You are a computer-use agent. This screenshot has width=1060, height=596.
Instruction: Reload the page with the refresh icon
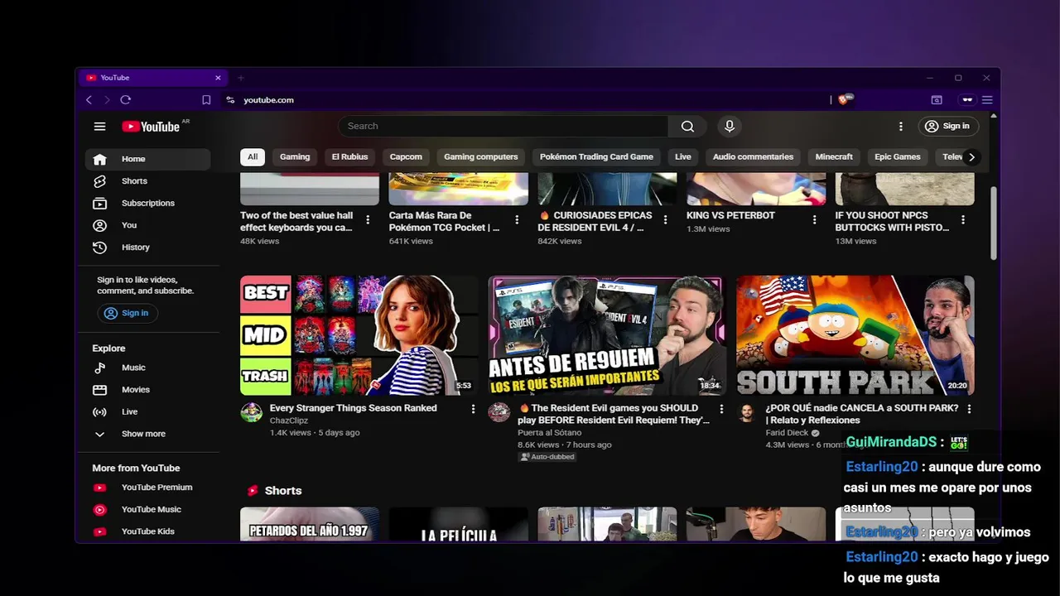[126, 100]
